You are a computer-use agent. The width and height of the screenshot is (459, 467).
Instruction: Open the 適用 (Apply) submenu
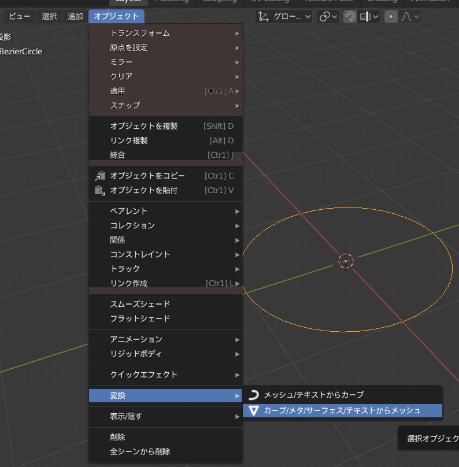[165, 91]
